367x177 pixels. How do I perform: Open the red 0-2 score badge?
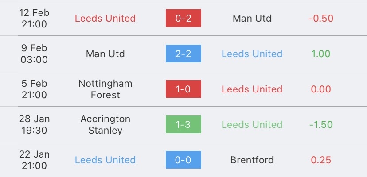click(183, 18)
